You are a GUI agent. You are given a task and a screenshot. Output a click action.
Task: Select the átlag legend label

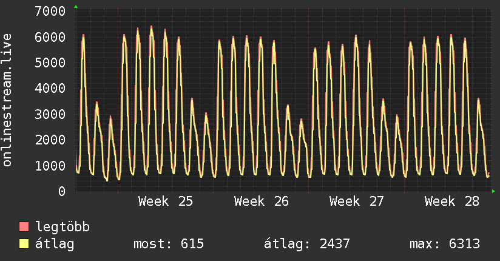(x=55, y=244)
